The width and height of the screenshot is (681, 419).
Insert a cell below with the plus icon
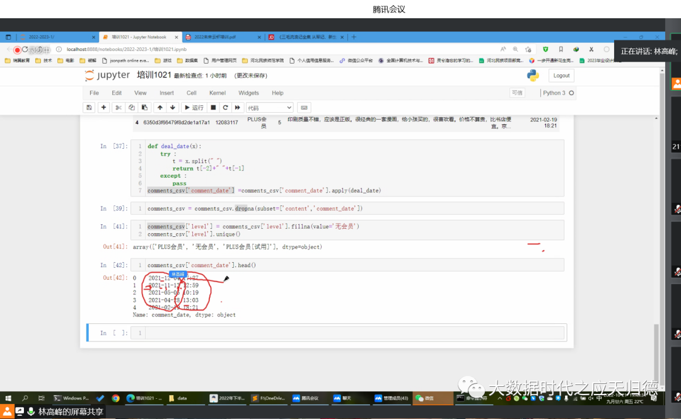click(103, 108)
